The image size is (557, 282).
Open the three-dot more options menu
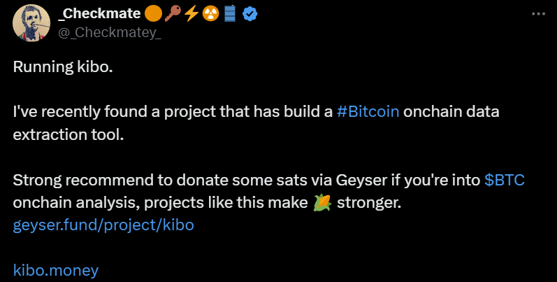[x=537, y=14]
